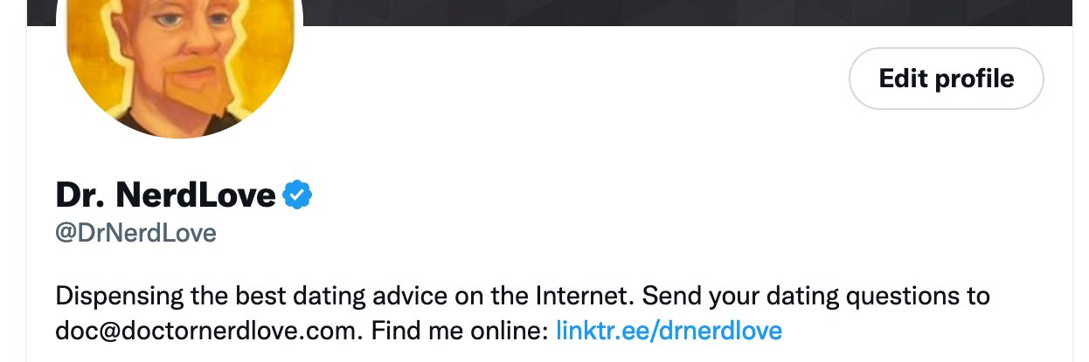Open the Dr. NerdLove profile avatar
The width and height of the screenshot is (1089, 362).
(180, 61)
